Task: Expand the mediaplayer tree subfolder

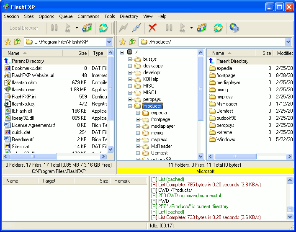Action: 138,126
